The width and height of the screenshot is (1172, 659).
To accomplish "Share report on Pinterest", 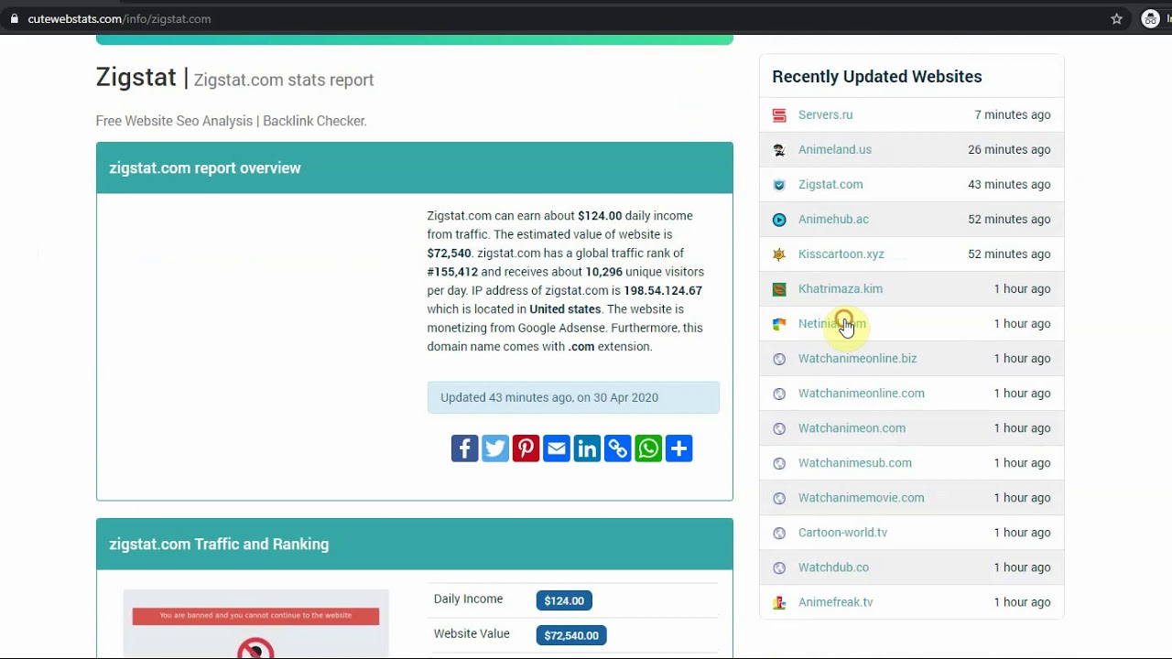I will 526,448.
